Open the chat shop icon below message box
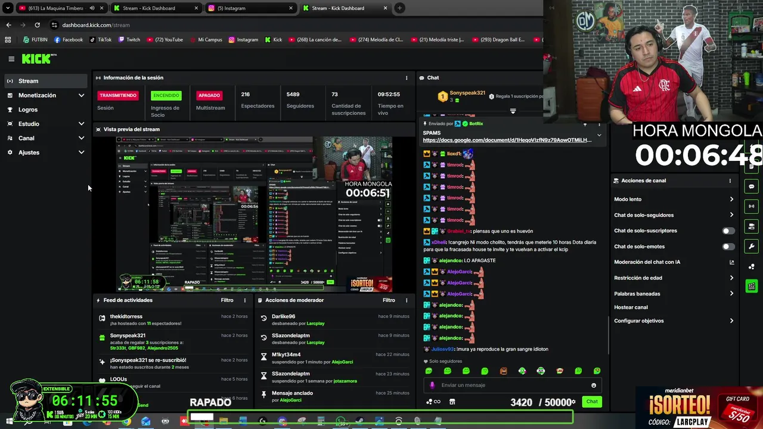 point(452,402)
